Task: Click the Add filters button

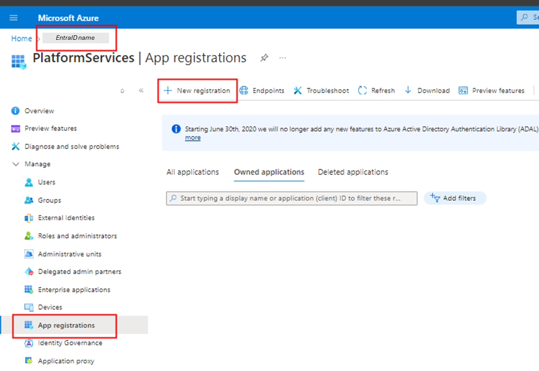Action: [x=455, y=198]
